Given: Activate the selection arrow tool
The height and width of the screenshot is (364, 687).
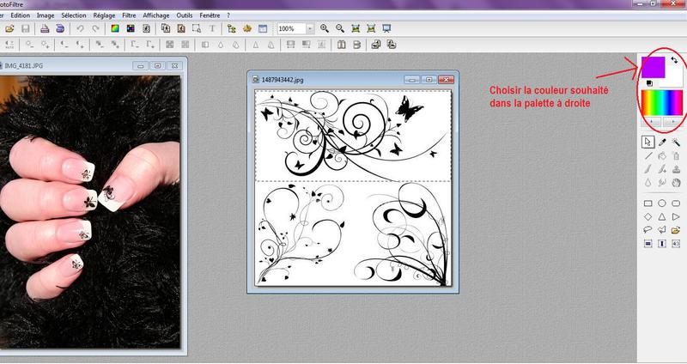Looking at the screenshot, I should (x=648, y=142).
